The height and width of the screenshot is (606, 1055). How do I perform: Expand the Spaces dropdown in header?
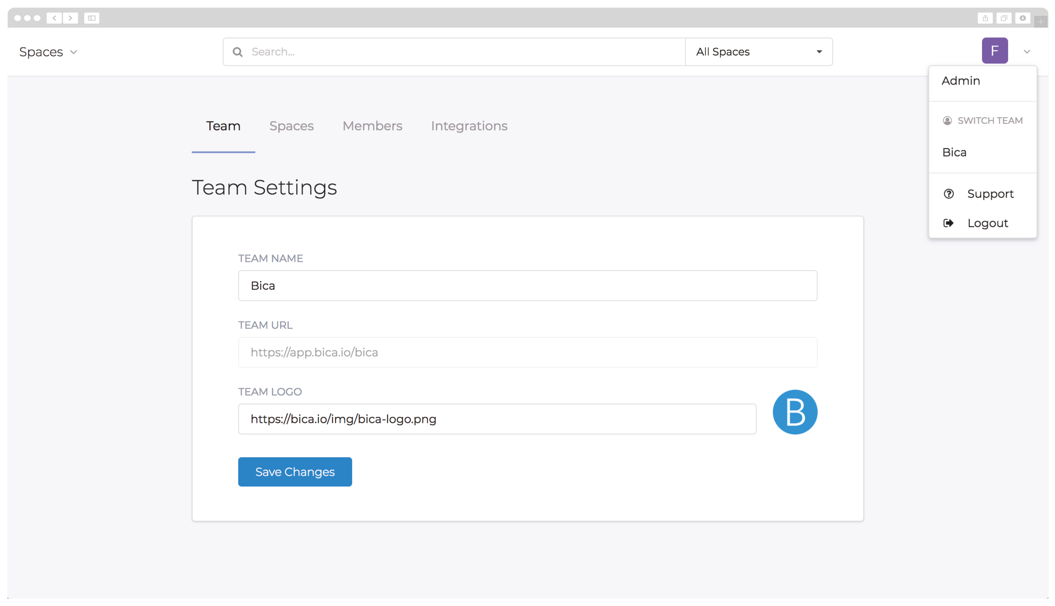[x=48, y=52]
